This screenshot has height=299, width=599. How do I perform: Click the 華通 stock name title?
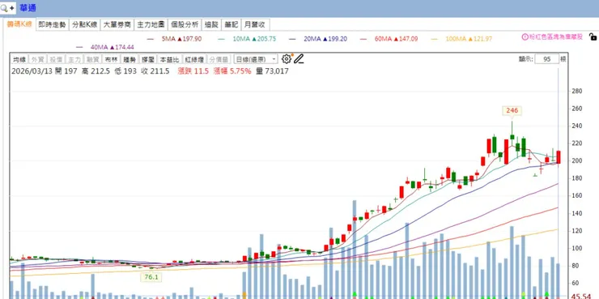pos(28,7)
